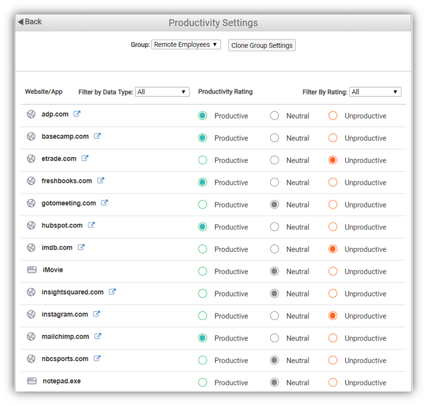Open external link icon next to hubspot.com

pos(91,225)
